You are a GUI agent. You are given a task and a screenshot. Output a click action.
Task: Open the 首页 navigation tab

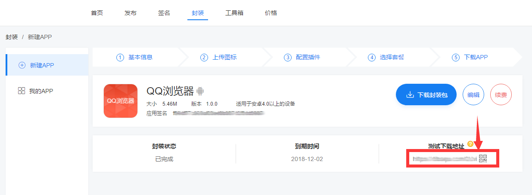click(97, 13)
